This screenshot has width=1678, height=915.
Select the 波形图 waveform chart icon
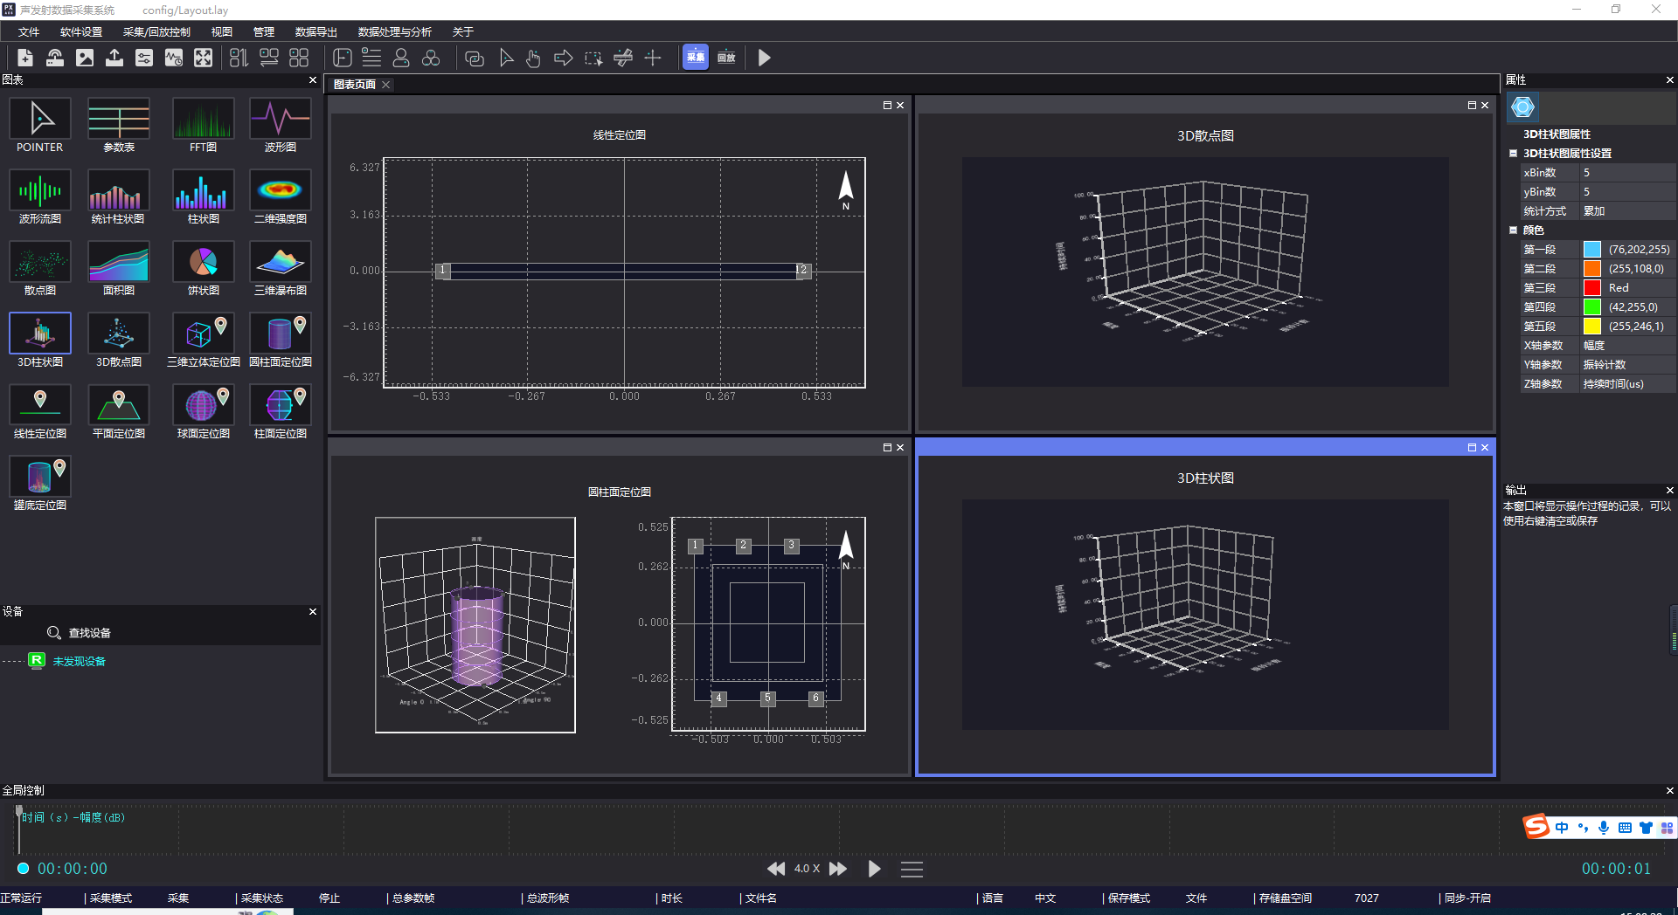point(280,120)
